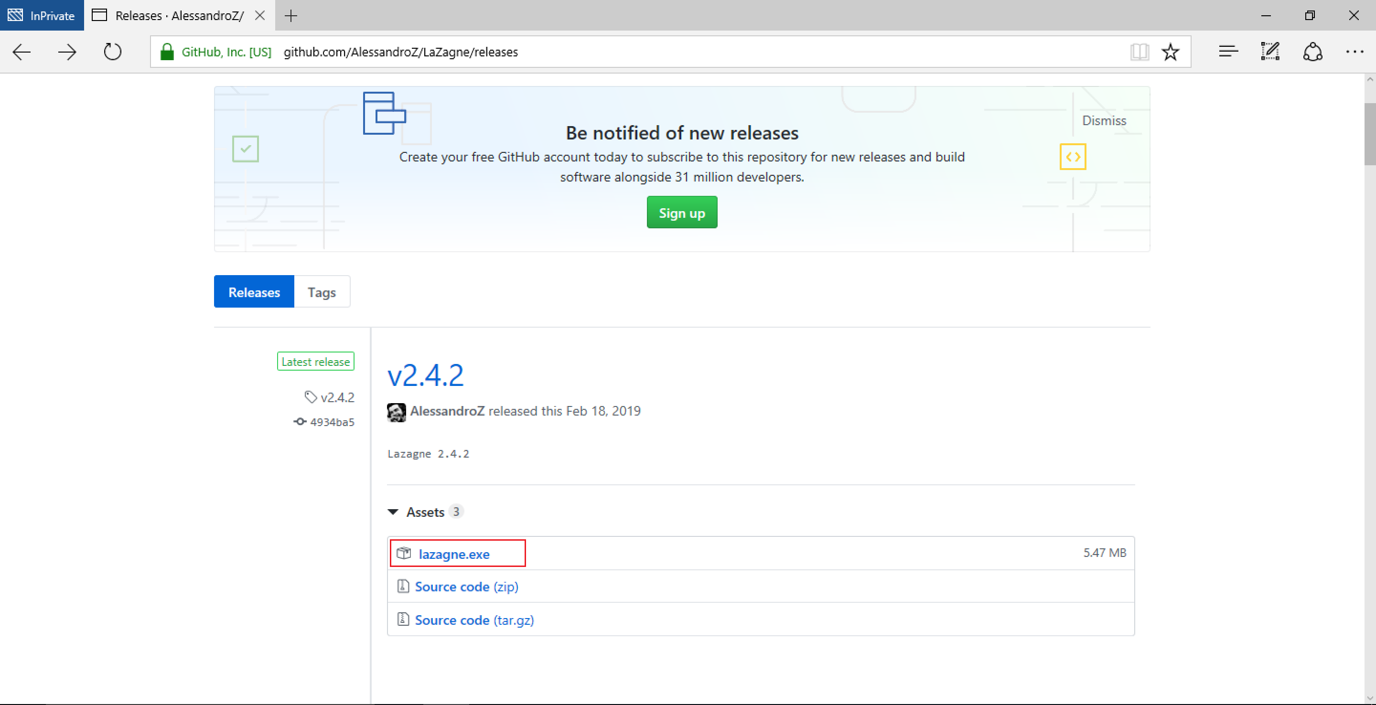Open the v2.4.2 tag link in sidebar
Image resolution: width=1376 pixels, height=705 pixels.
coord(337,397)
